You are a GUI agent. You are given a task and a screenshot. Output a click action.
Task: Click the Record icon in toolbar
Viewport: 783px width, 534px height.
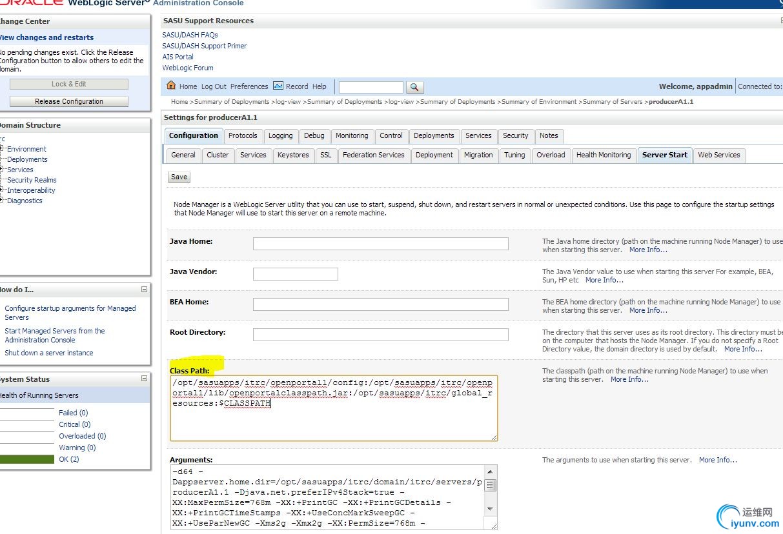tap(278, 86)
